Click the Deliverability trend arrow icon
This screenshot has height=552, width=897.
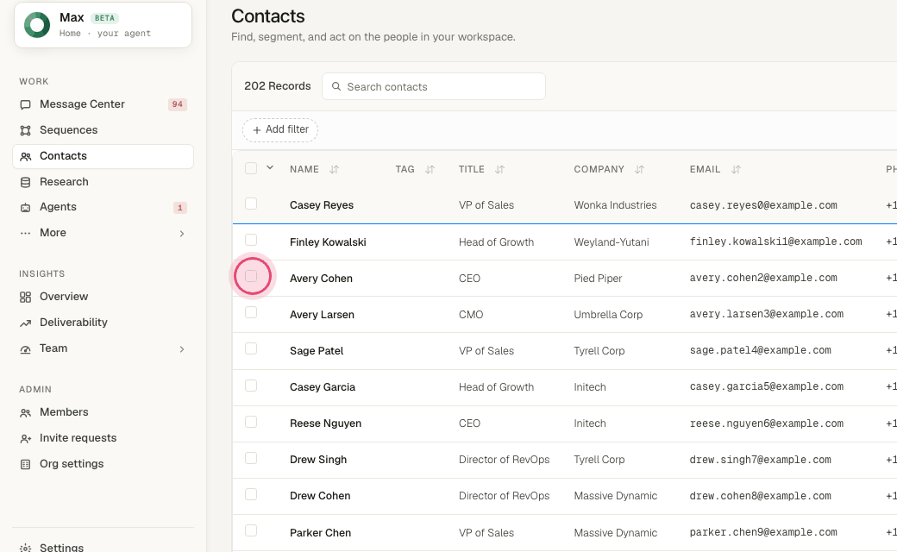tap(25, 323)
